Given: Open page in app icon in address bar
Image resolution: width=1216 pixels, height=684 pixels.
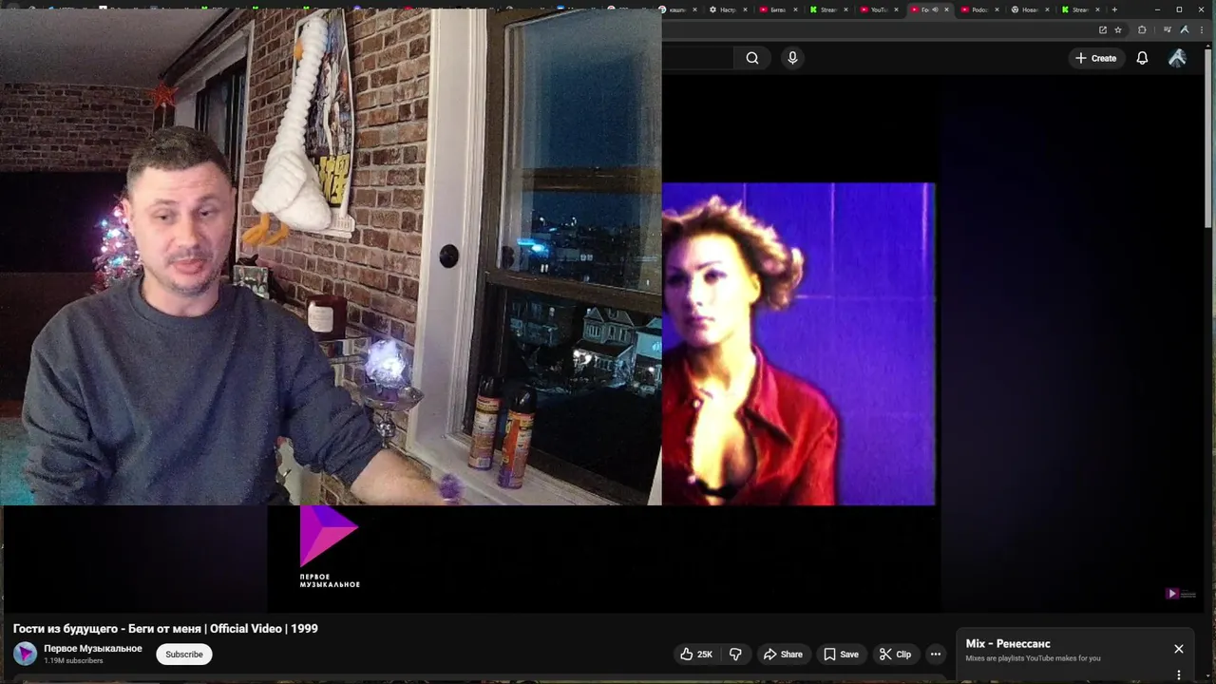Looking at the screenshot, I should click(1103, 29).
